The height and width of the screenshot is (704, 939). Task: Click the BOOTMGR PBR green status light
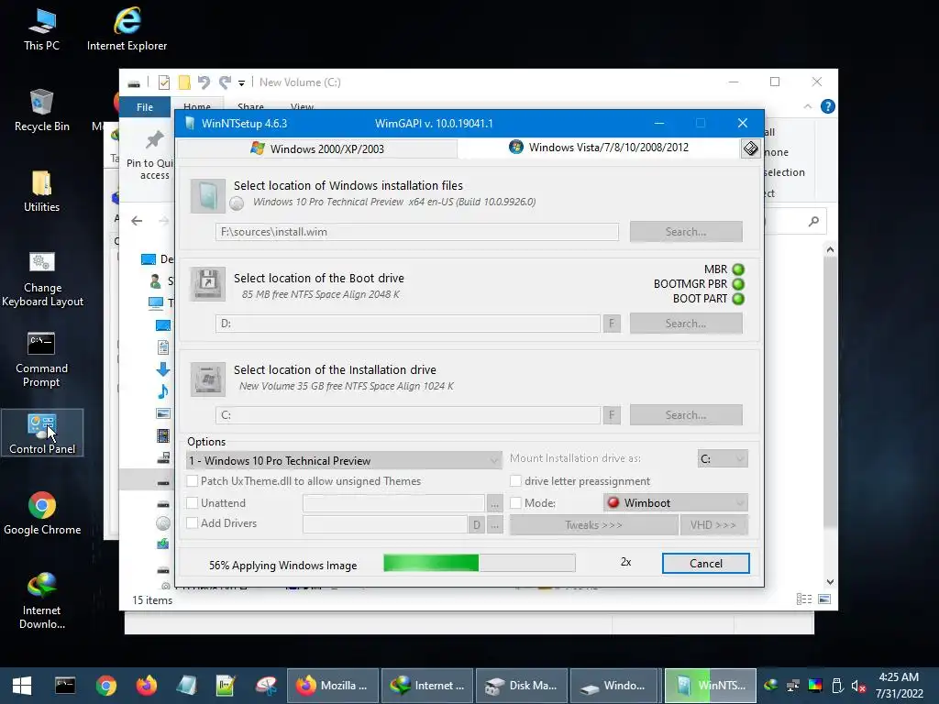pos(738,284)
